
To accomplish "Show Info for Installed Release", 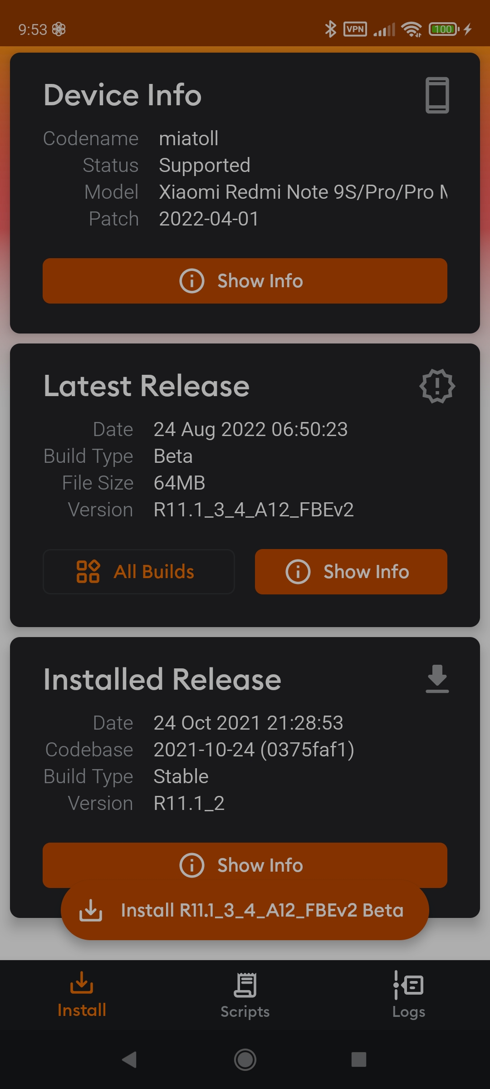I will [x=245, y=865].
